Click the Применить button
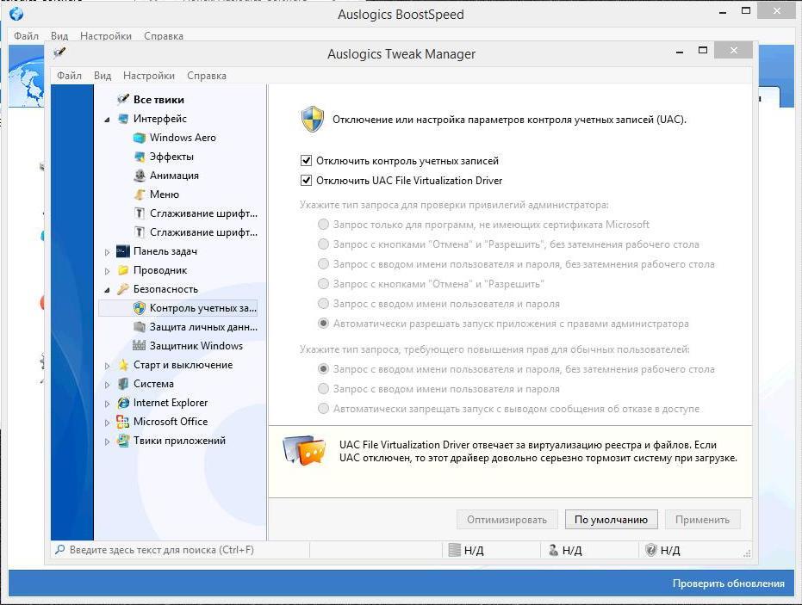The image size is (802, 605). [x=702, y=520]
